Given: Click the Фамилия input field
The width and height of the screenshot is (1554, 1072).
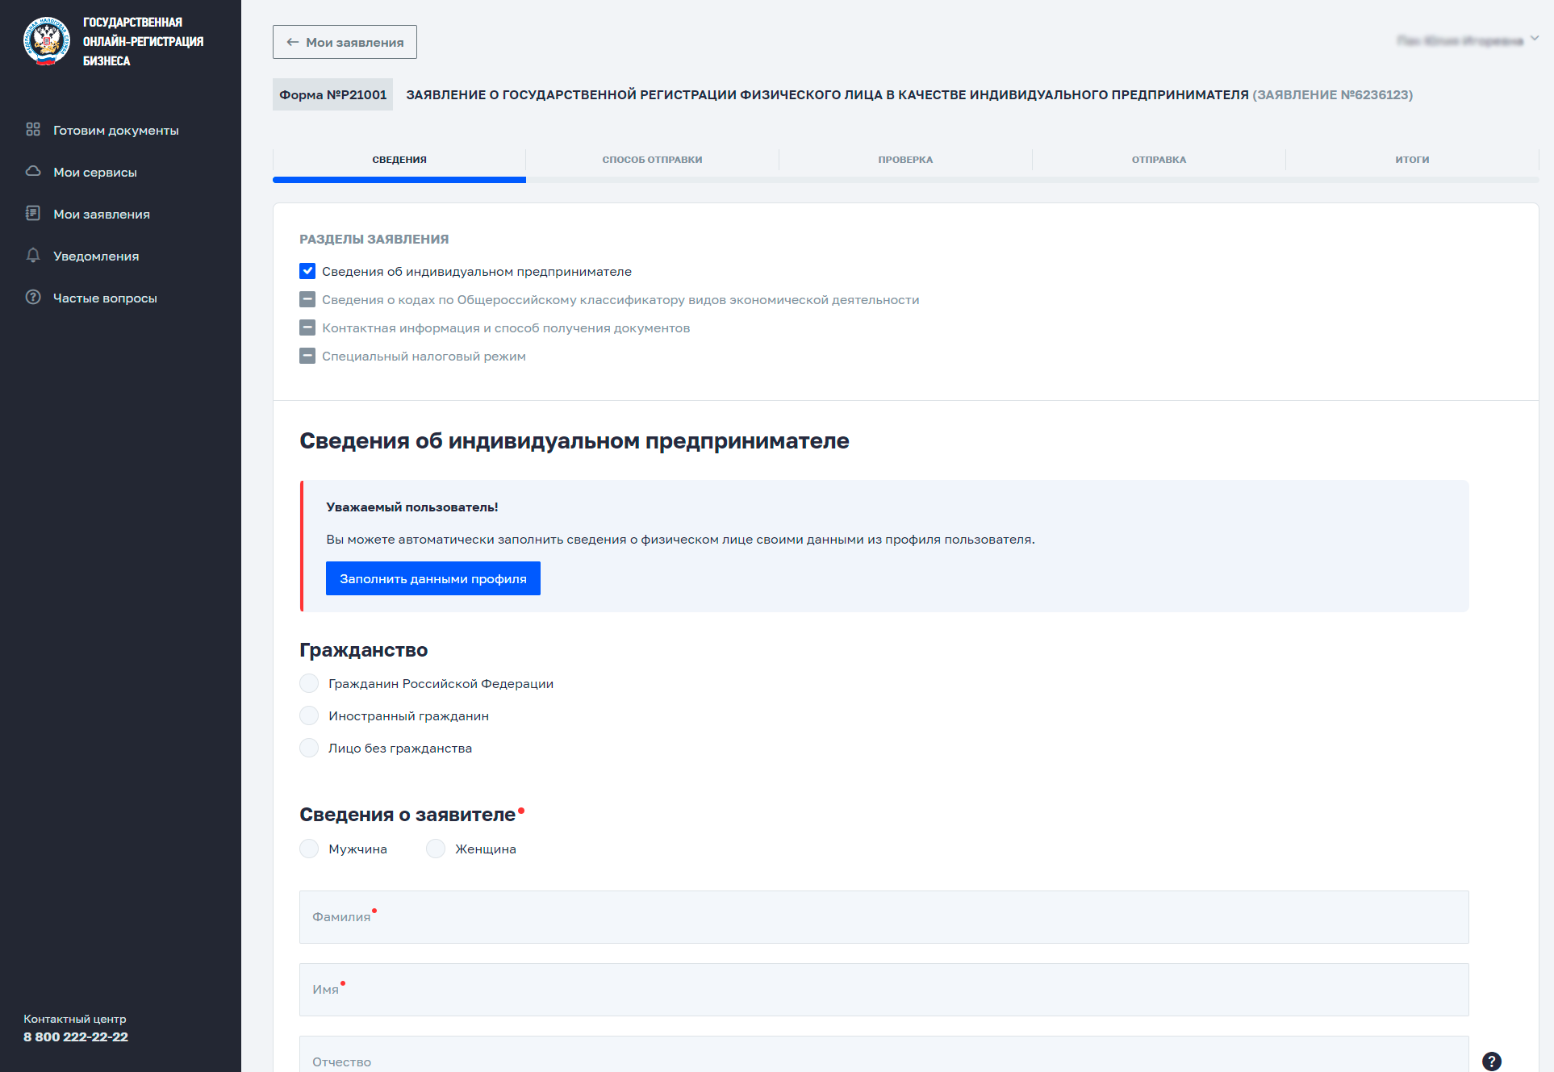Looking at the screenshot, I should coord(884,917).
